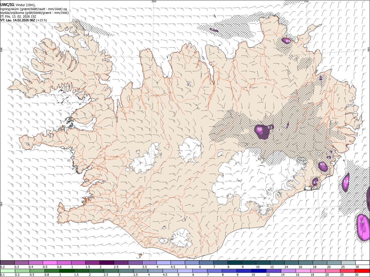Pick the bright red 30 swatch in lower legend
The height and width of the screenshot is (277, 370).
[x=362, y=271]
